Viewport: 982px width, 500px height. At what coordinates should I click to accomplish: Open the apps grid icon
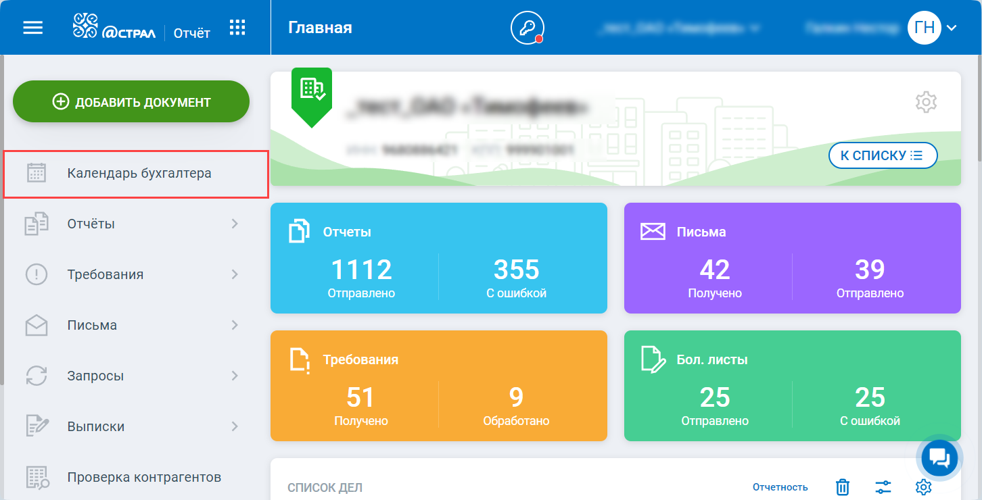tap(237, 28)
